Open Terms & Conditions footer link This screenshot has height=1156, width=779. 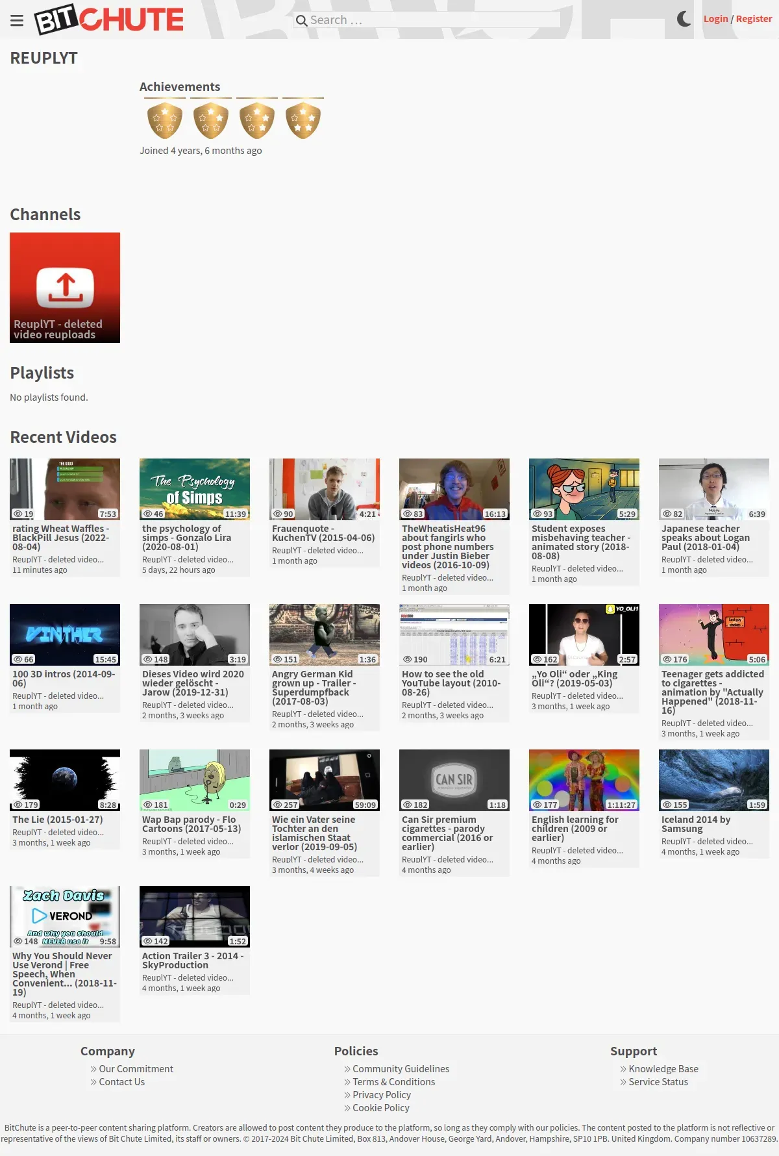pyautogui.click(x=393, y=1082)
